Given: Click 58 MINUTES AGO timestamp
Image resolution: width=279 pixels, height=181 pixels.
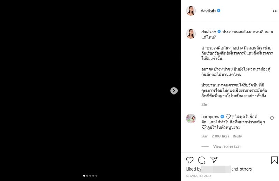Looking at the screenshot, I should 198,176.
